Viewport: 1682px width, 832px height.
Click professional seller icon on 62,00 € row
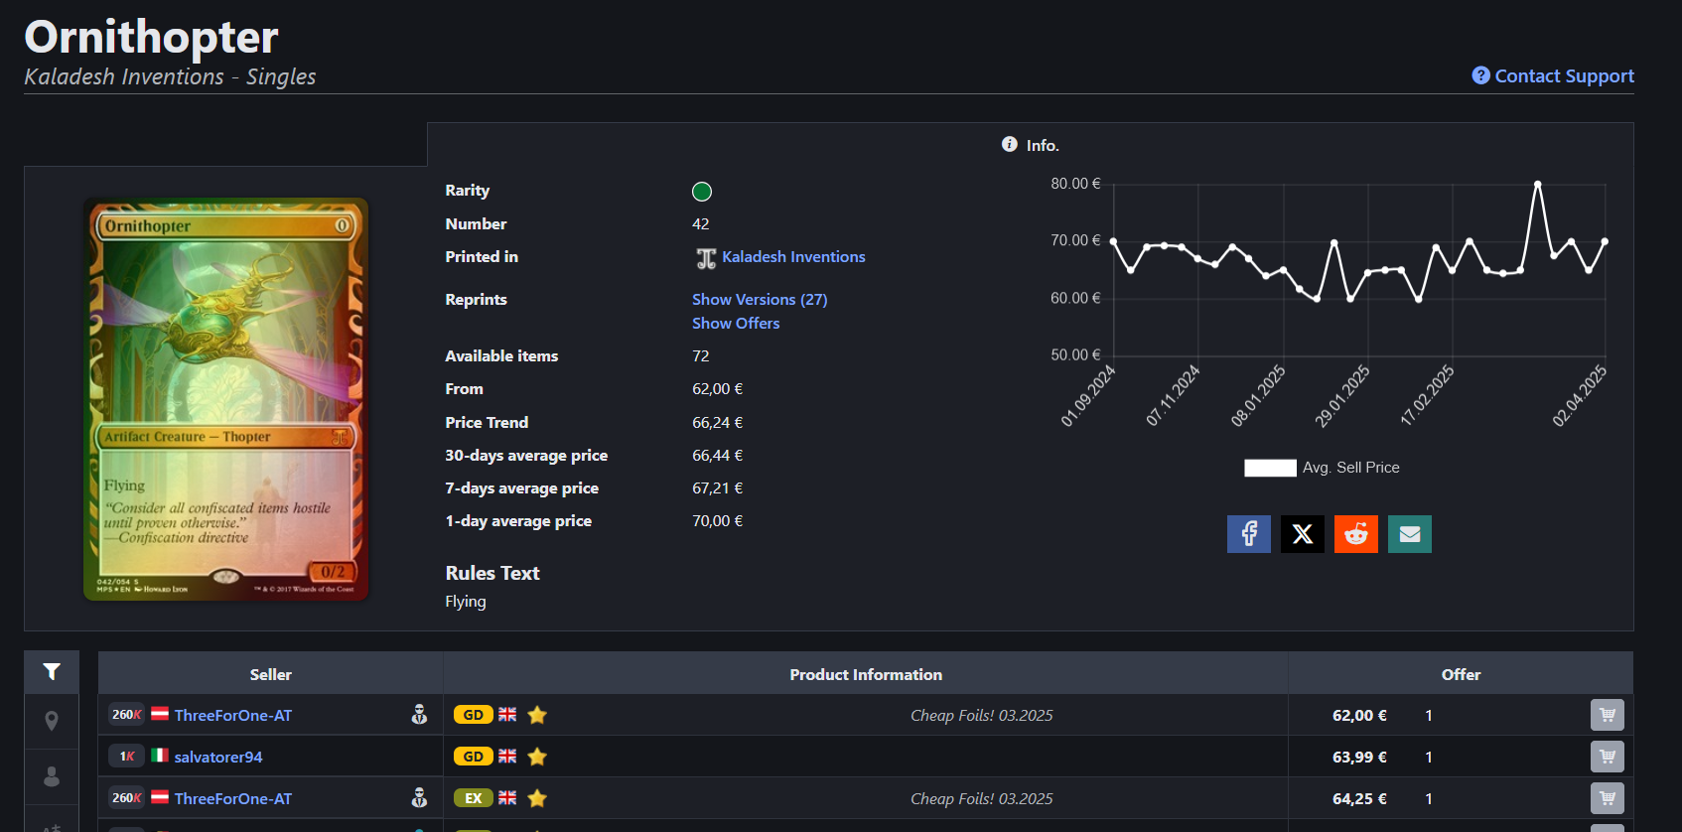coord(419,715)
